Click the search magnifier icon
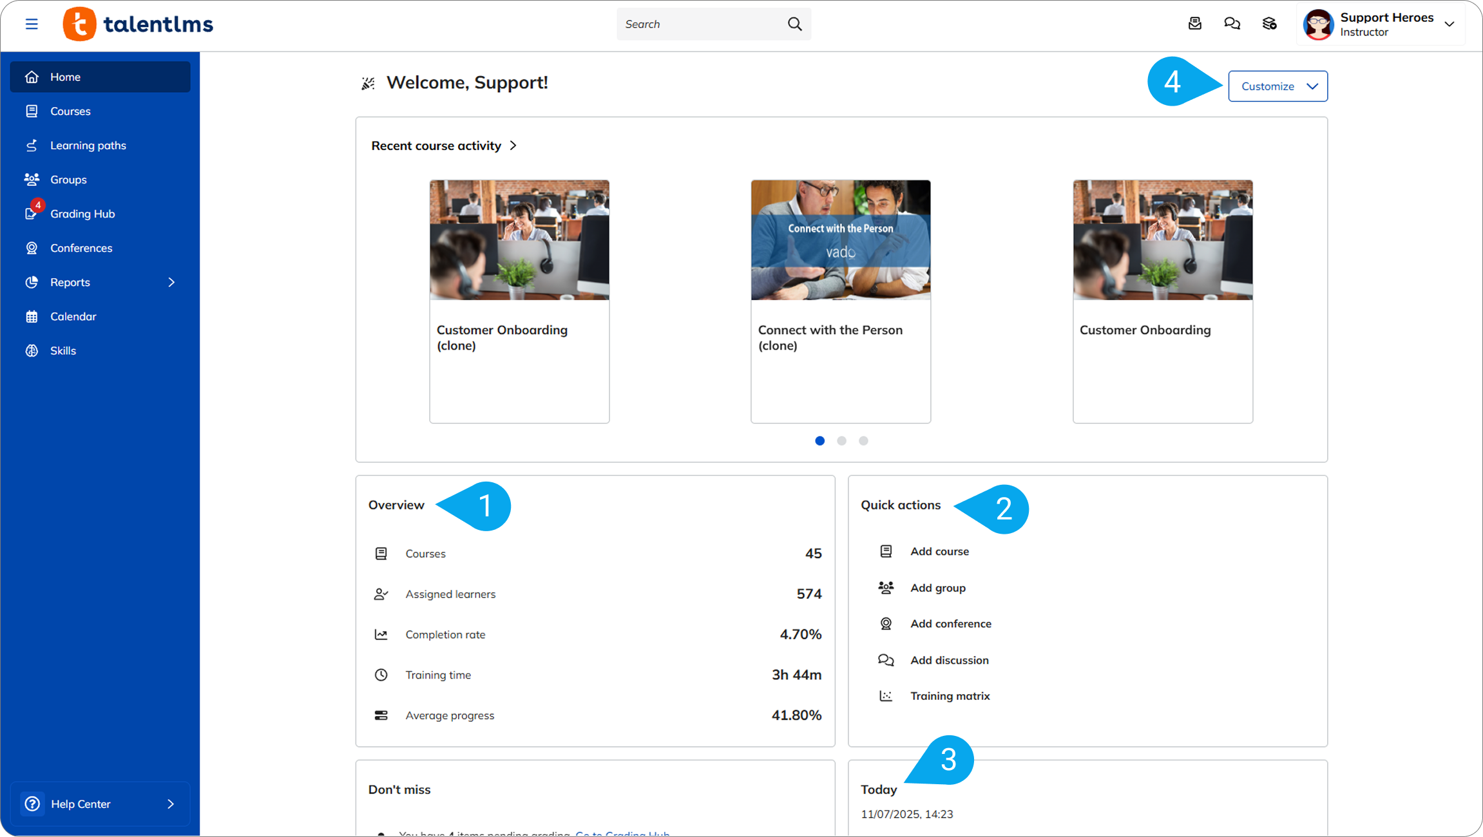The width and height of the screenshot is (1483, 837). [x=794, y=24]
